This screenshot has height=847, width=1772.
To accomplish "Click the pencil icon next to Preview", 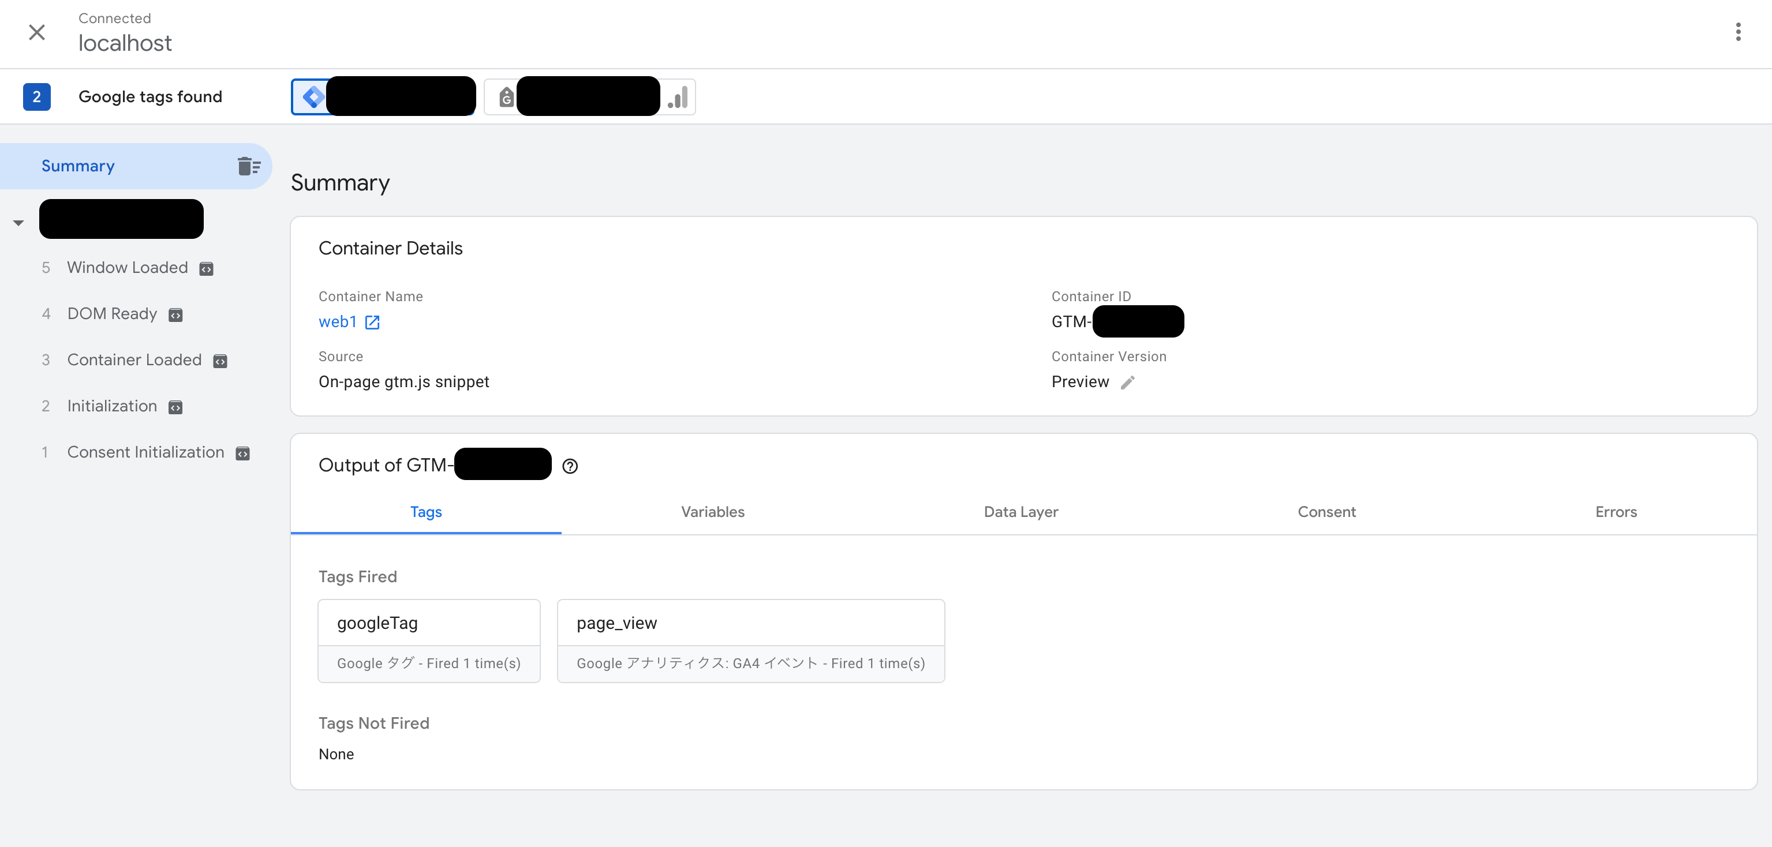I will click(1127, 383).
